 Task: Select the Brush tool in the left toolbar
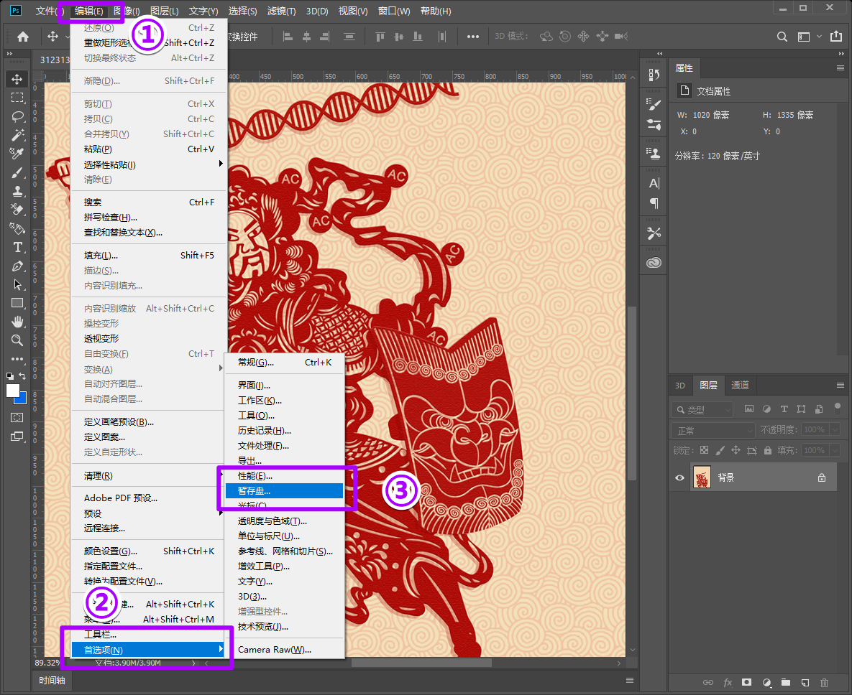pyautogui.click(x=17, y=172)
